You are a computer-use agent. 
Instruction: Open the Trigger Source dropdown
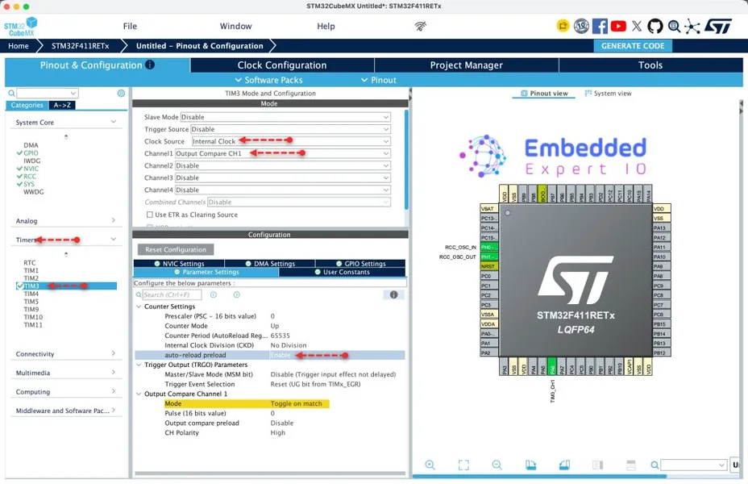(x=290, y=129)
